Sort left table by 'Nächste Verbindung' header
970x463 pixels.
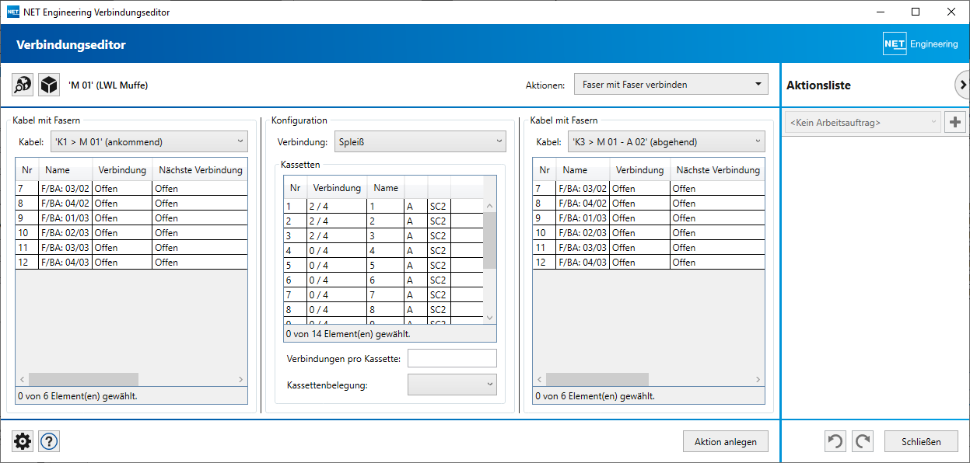200,170
